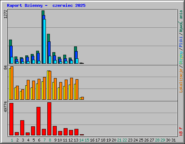Click the orange bar for day 12

point(72,89)
